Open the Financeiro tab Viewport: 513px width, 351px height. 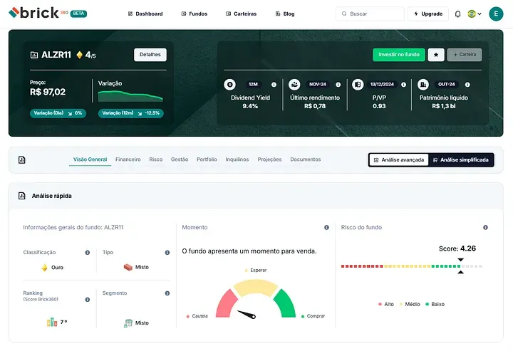click(x=128, y=159)
